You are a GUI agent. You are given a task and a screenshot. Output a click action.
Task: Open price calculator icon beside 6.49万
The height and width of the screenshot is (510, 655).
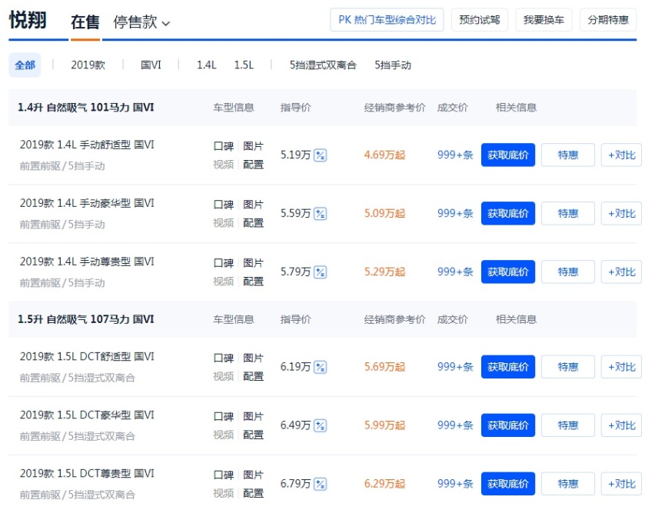(x=320, y=425)
